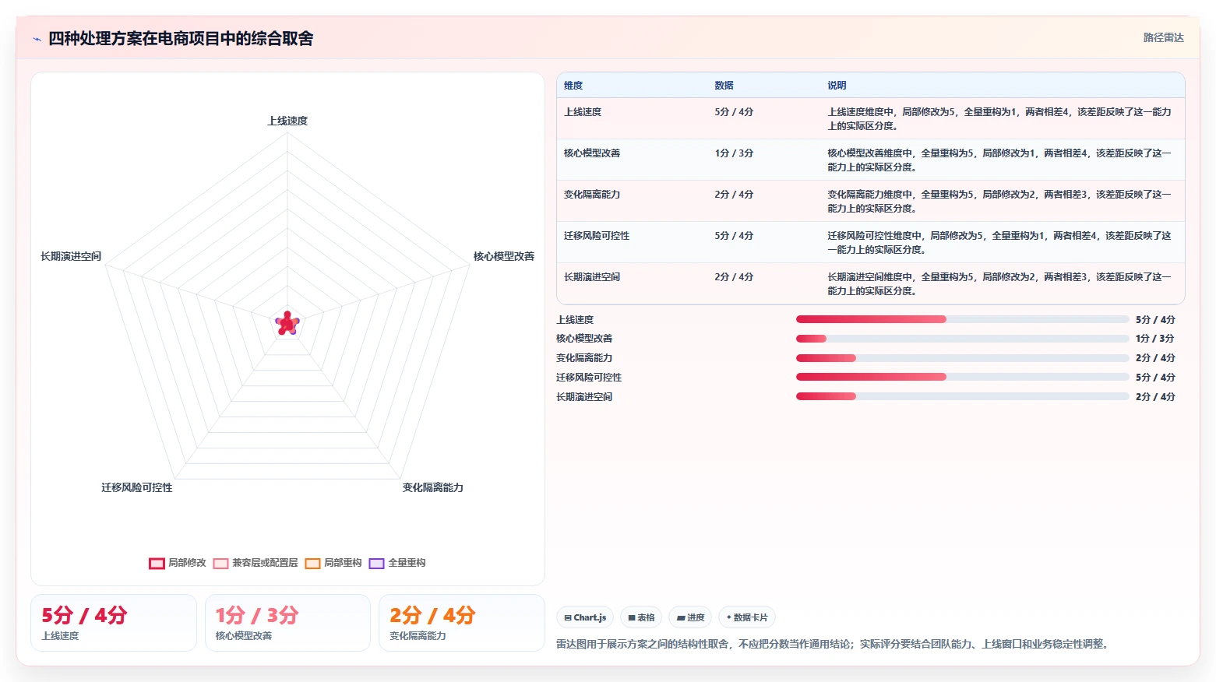Screen dimensions: 1216x682
Task: Click the 迁移风险可控性 description text in the table
Action: (999, 243)
